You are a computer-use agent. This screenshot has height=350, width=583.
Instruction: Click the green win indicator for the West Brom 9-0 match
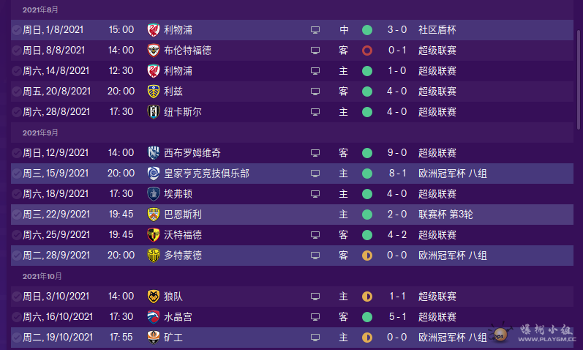point(367,153)
